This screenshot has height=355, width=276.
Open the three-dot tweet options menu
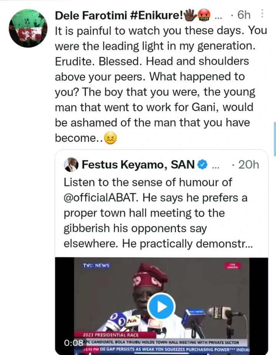pos(262,14)
